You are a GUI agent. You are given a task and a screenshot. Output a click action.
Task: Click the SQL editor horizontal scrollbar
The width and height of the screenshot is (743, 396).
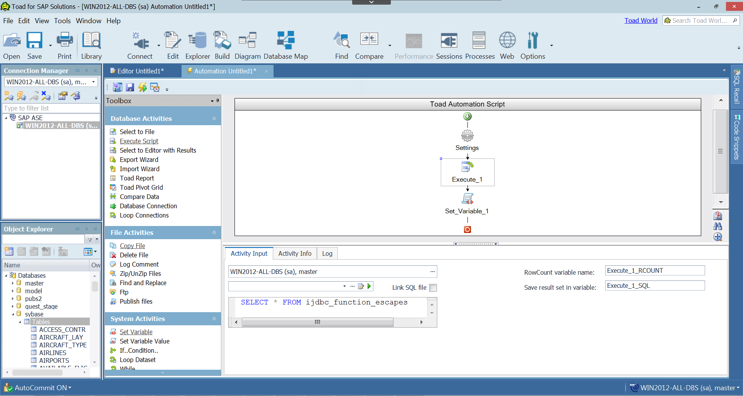click(x=317, y=322)
